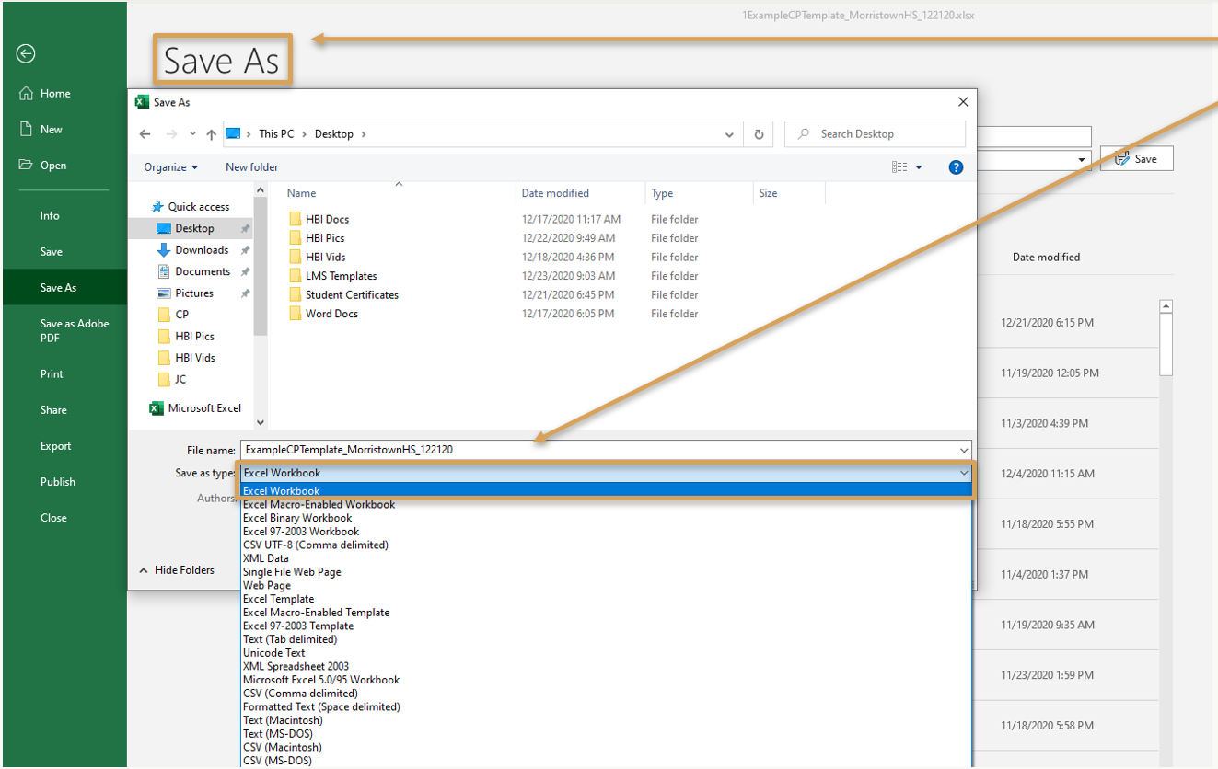Viewport: 1218px width, 769px height.
Task: Select Excel Macro-Enabled Workbook from list
Action: [319, 504]
